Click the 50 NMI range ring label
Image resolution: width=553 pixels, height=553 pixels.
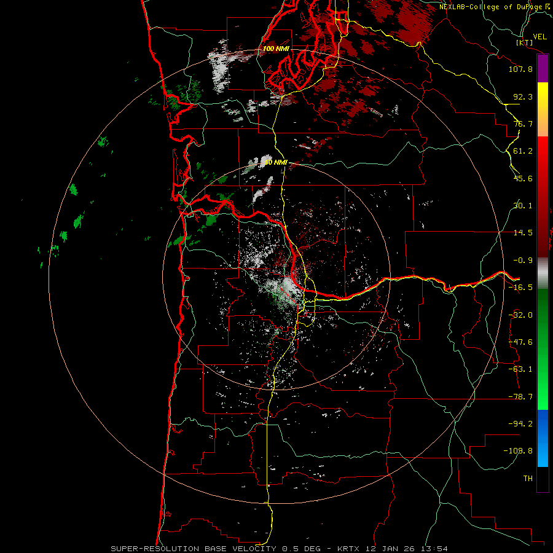click(276, 163)
